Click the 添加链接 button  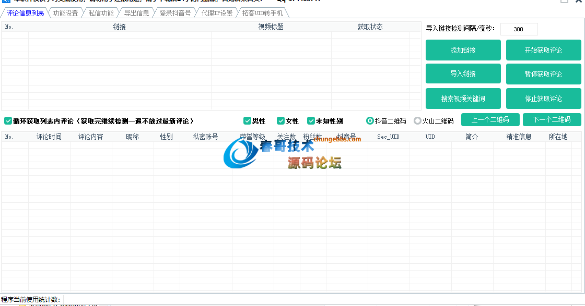[463, 51]
